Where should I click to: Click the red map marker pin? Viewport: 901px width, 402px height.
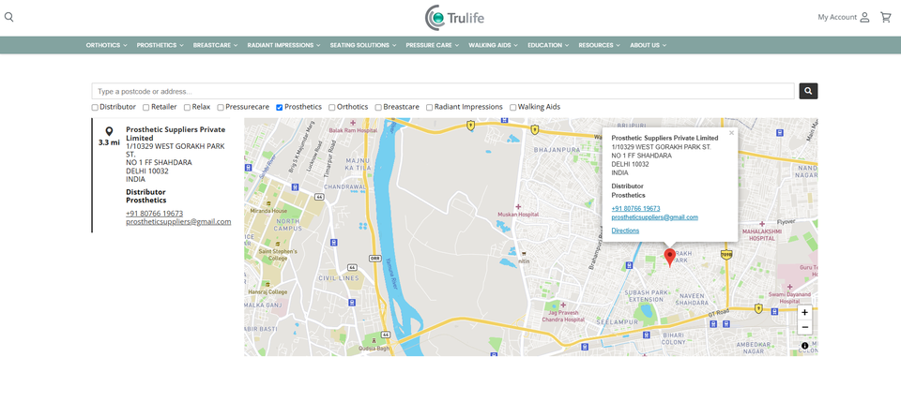tap(669, 258)
